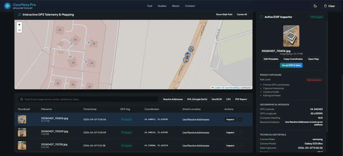Inspect 20260407_110138.jpg
The height and width of the screenshot is (156, 343).
pos(230,146)
